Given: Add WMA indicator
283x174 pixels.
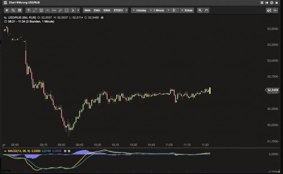Looking at the screenshot, I should click(x=107, y=10).
